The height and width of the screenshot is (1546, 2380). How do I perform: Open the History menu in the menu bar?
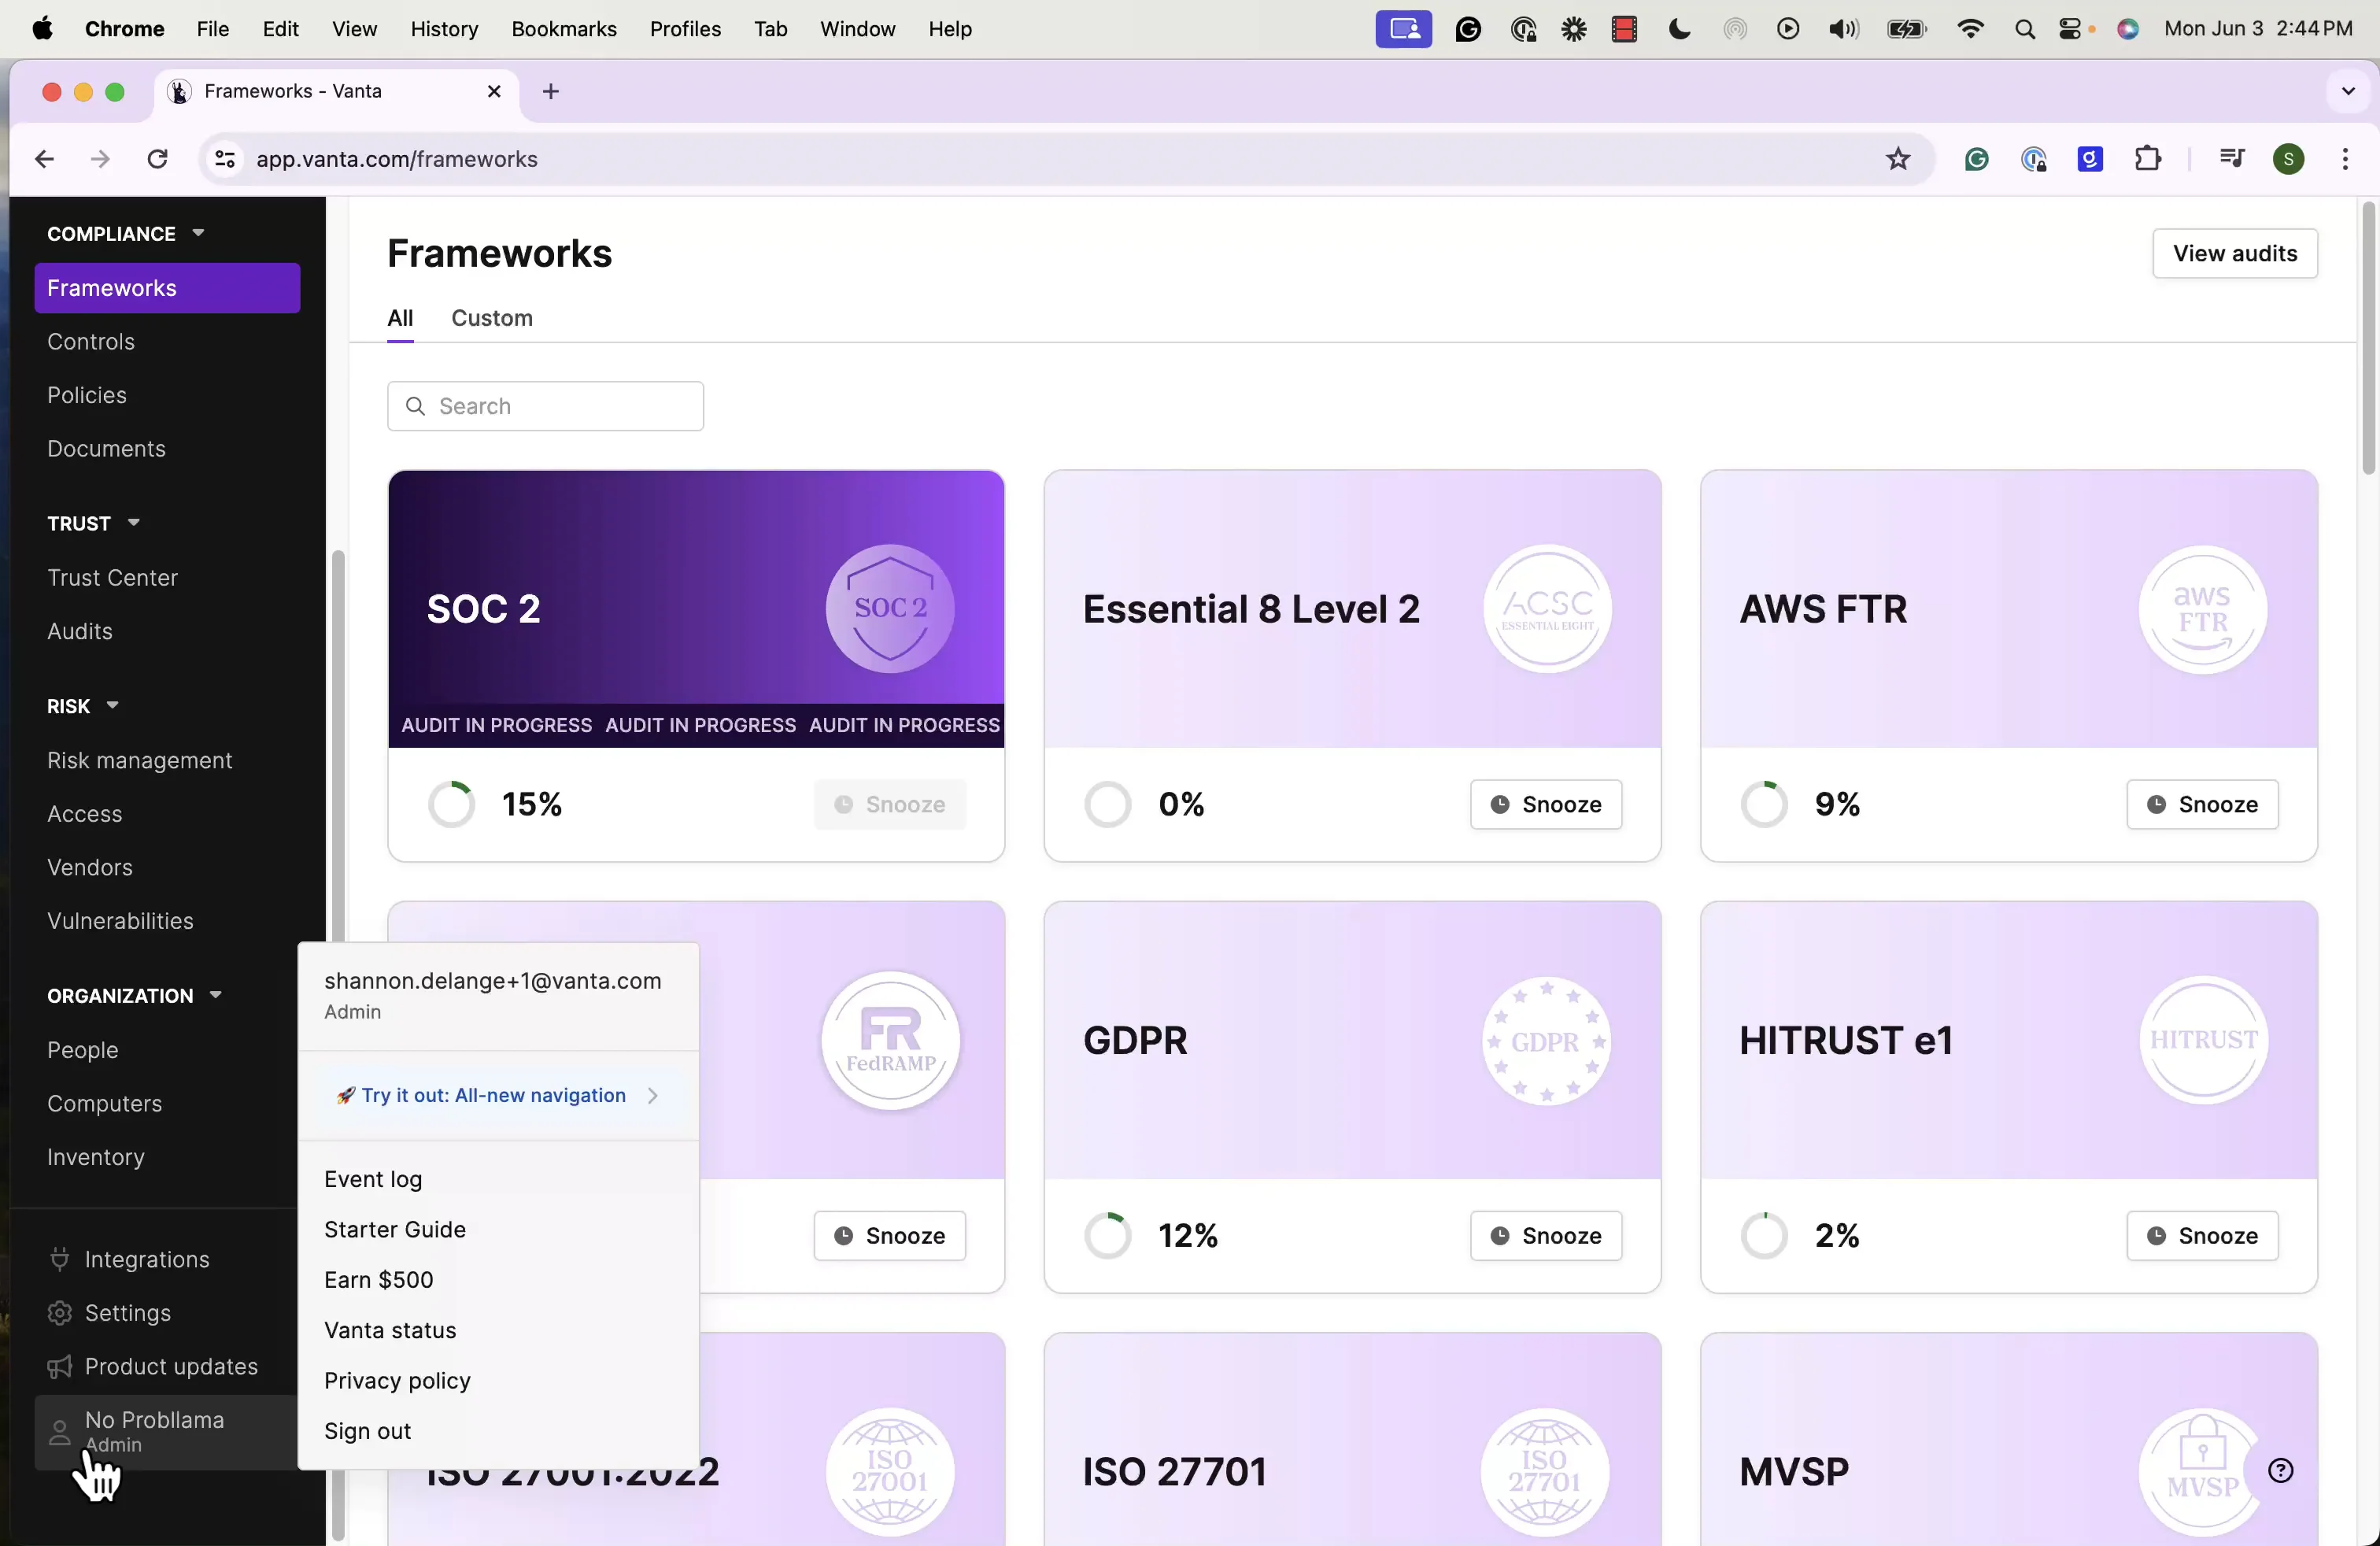pos(444,29)
